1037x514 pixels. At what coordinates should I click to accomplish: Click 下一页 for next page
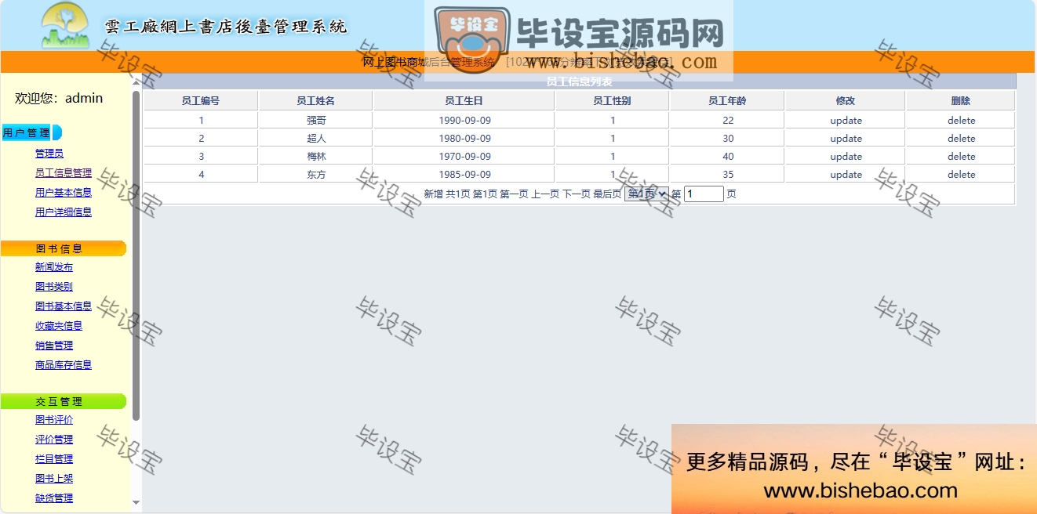point(577,194)
